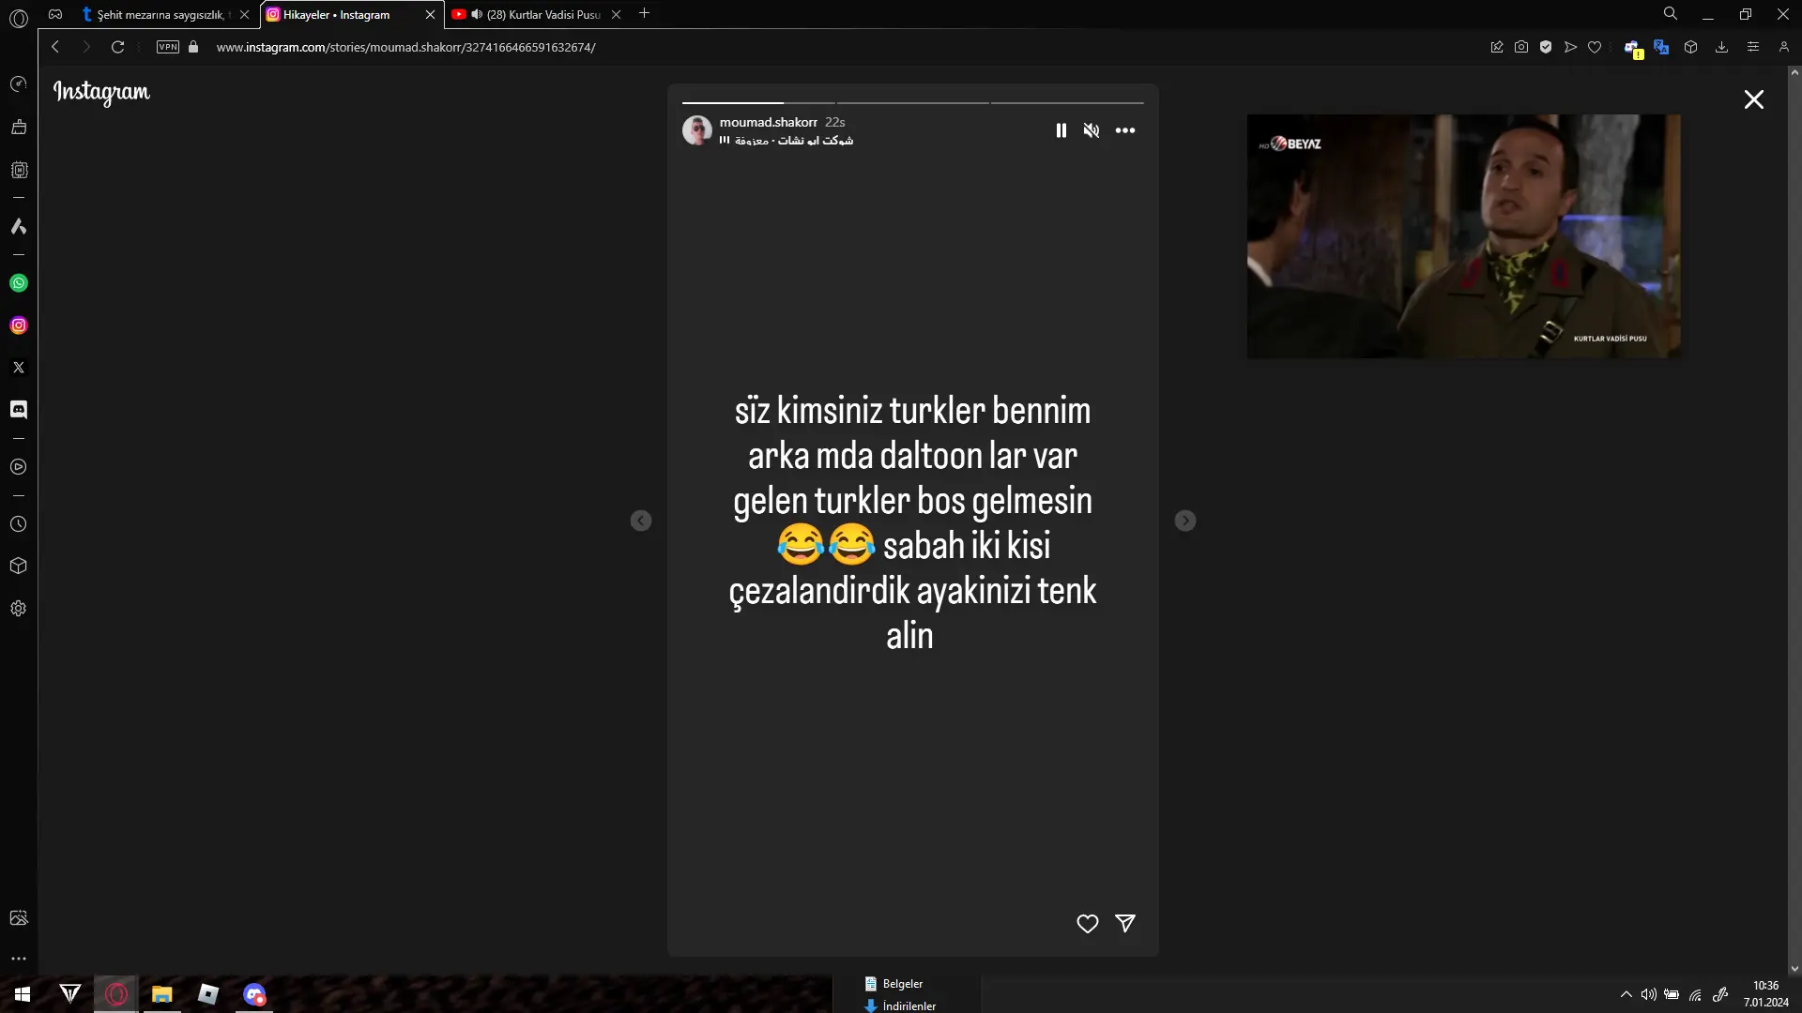Go to the previous story

(x=641, y=521)
